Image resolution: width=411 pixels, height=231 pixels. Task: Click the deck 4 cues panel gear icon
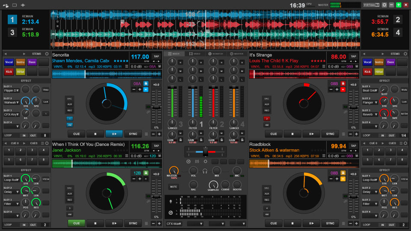[405, 143]
